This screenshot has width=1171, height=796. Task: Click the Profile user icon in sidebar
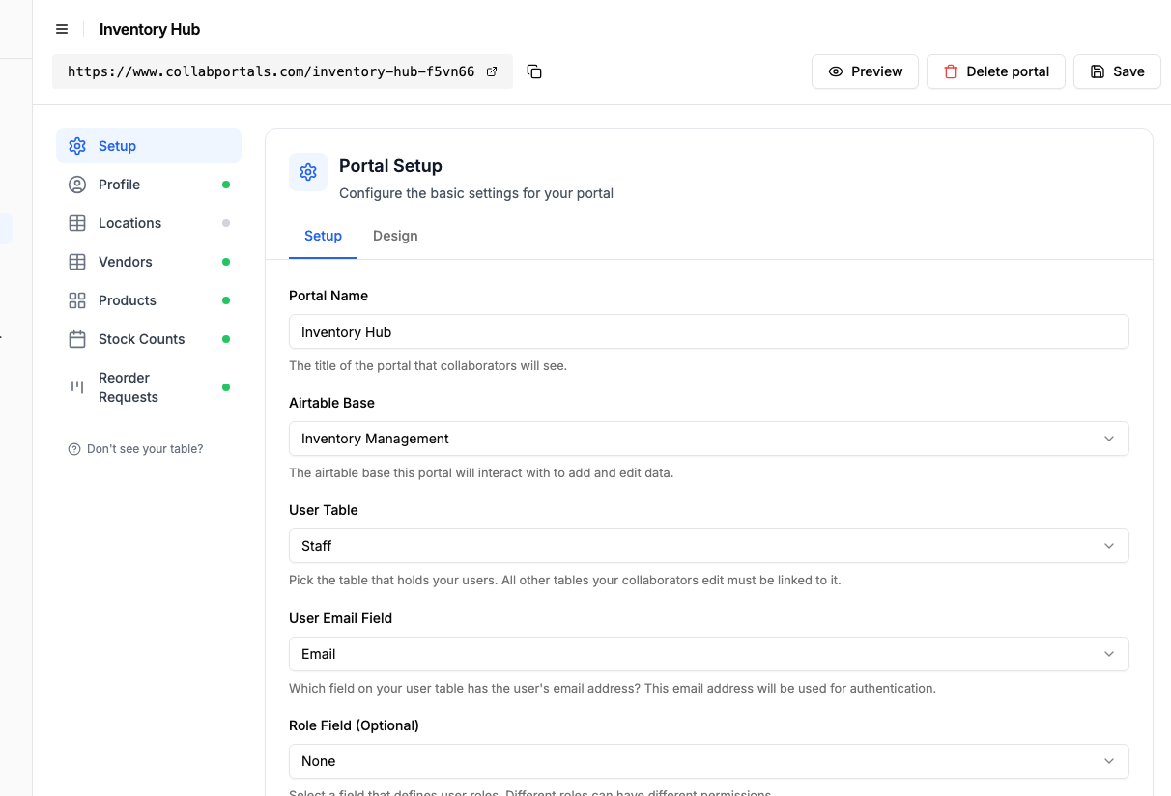pos(77,185)
